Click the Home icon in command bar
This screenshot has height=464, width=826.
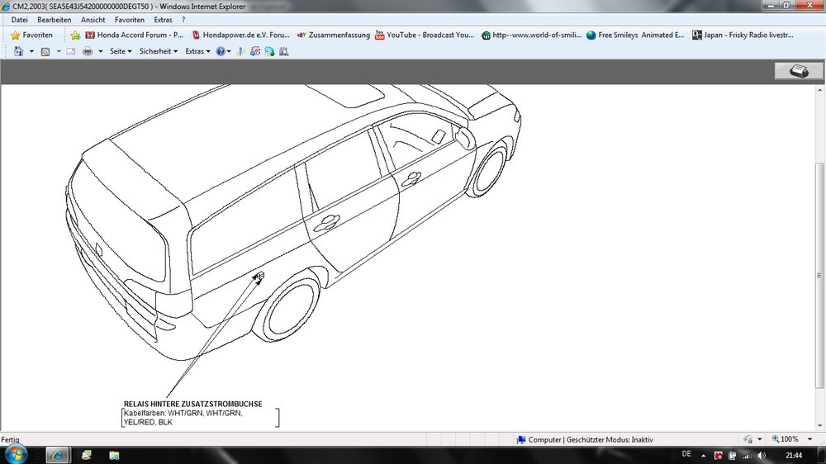19,51
